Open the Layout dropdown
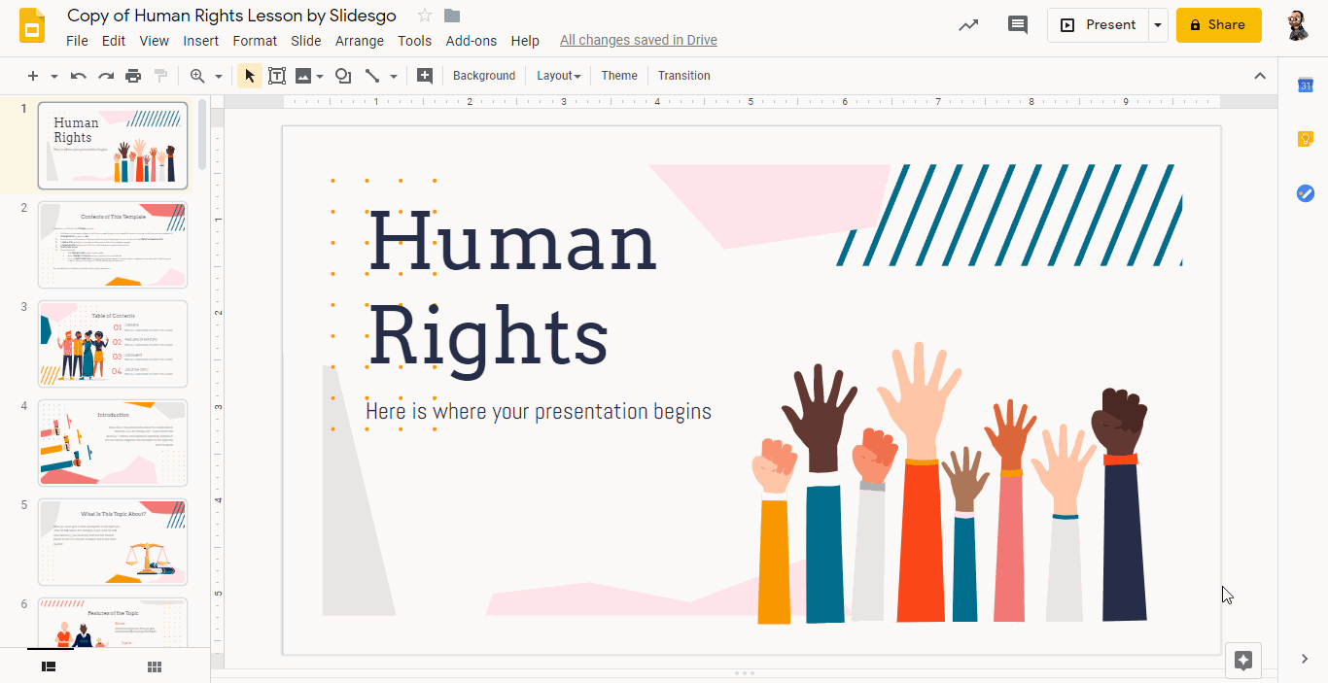The height and width of the screenshot is (683, 1328). point(558,75)
